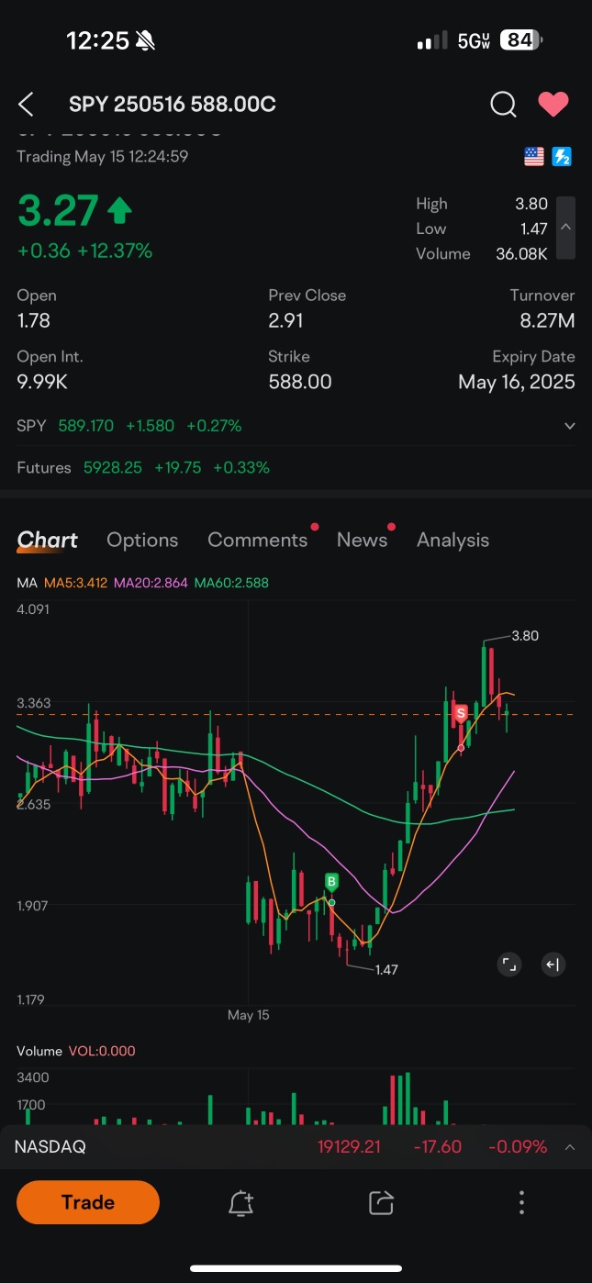Tap the US flag market icon
The image size is (592, 1283).
pyautogui.click(x=534, y=157)
